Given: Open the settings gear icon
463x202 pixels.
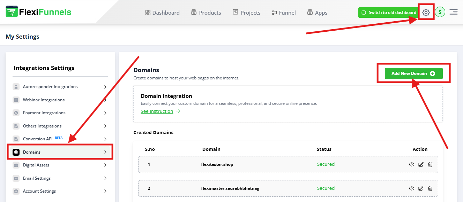Looking at the screenshot, I should point(426,13).
